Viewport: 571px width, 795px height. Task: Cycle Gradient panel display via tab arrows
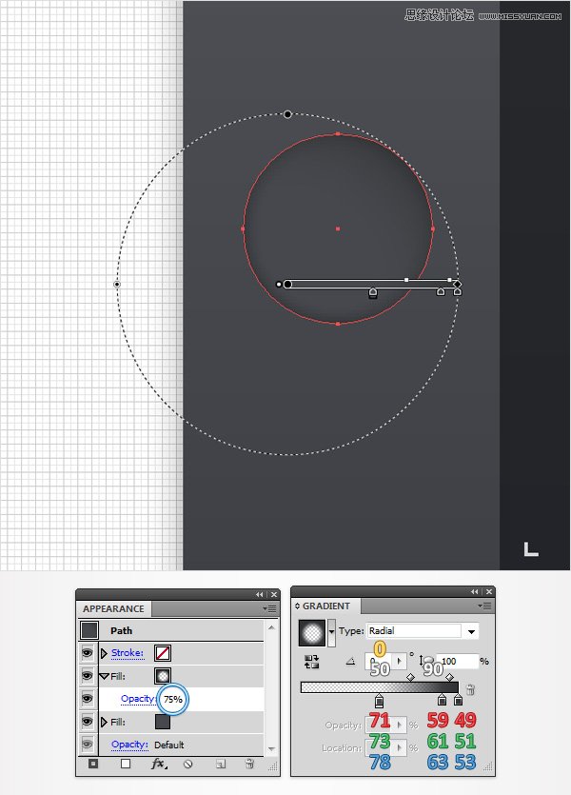pyautogui.click(x=298, y=606)
